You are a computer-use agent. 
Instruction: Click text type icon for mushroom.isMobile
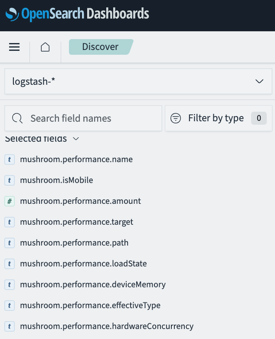[10, 180]
